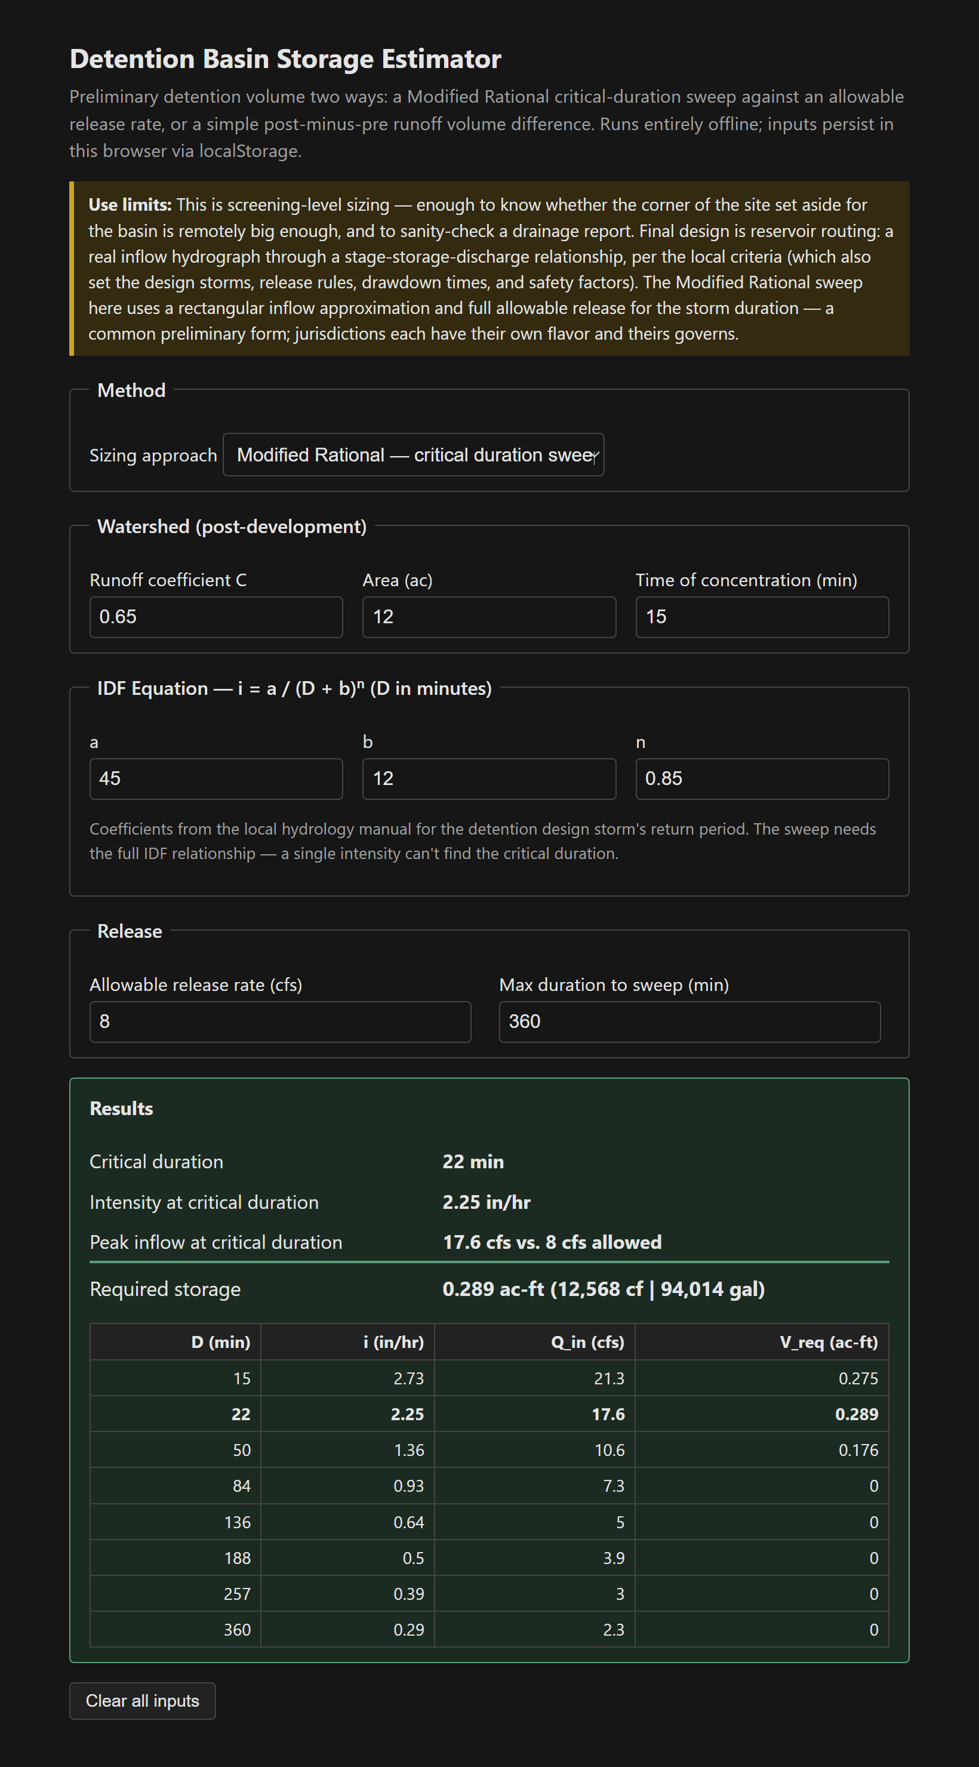Screen dimensions: 979x1767
Task: Select the 2.25 in/hr intensity result
Action: coord(487,1202)
